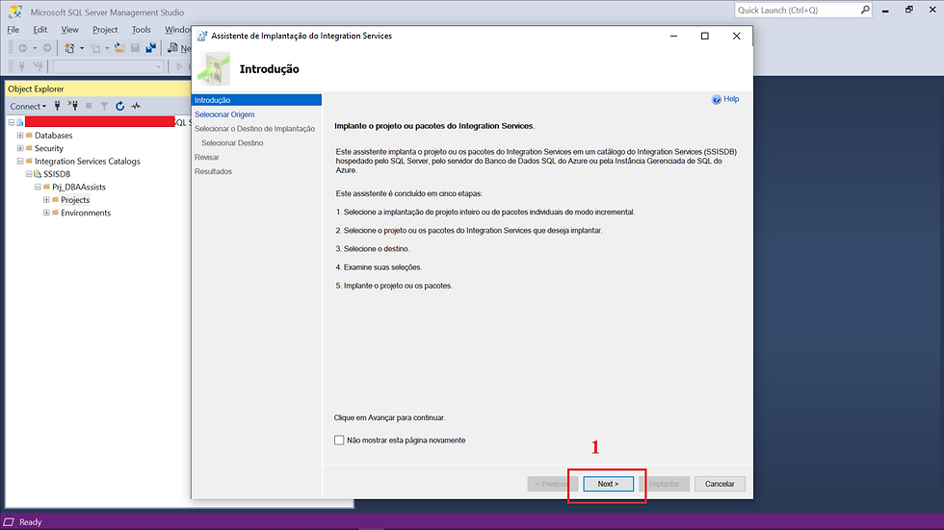Select the Introdução wizard step
Viewport: 944px width, 530px height.
coord(256,100)
